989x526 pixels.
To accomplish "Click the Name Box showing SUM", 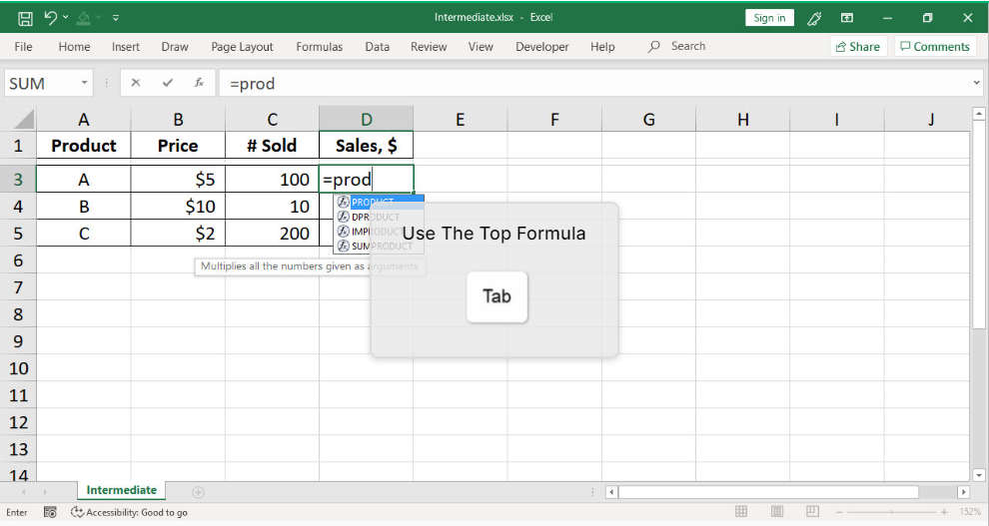I will pos(42,83).
